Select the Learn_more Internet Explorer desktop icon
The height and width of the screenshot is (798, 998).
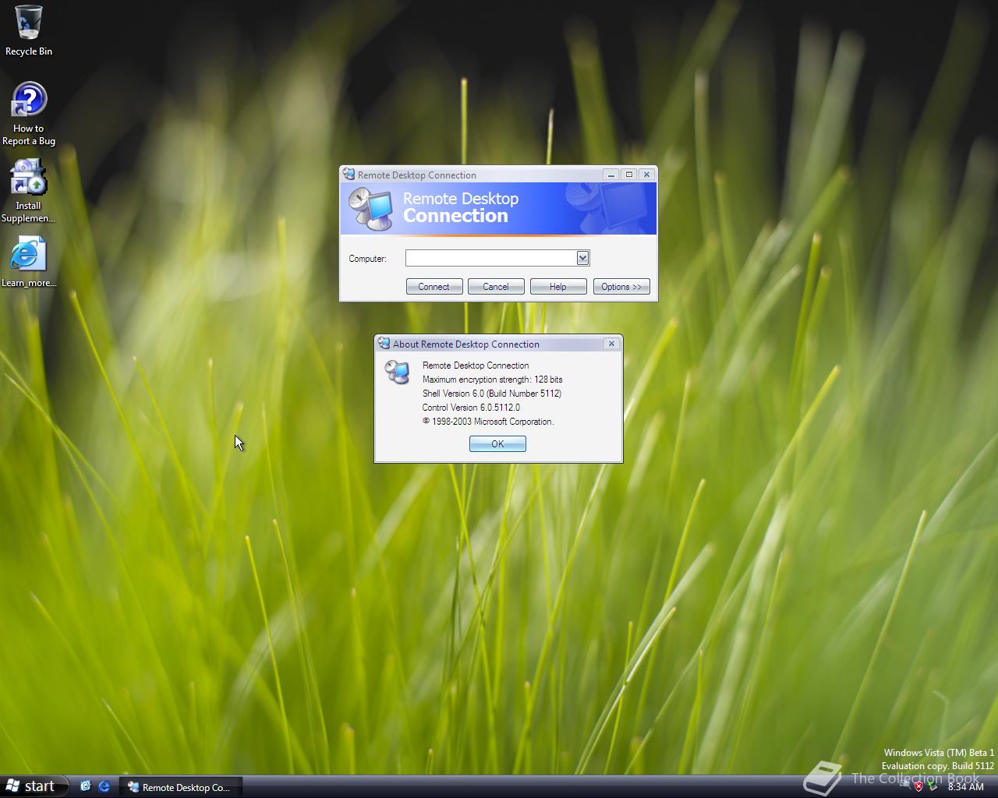(29, 262)
